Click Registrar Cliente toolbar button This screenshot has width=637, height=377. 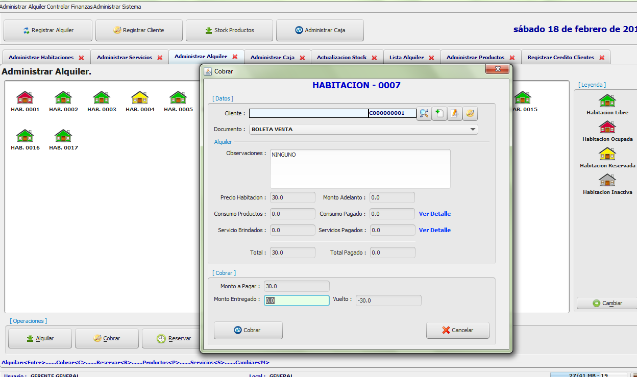click(x=139, y=30)
